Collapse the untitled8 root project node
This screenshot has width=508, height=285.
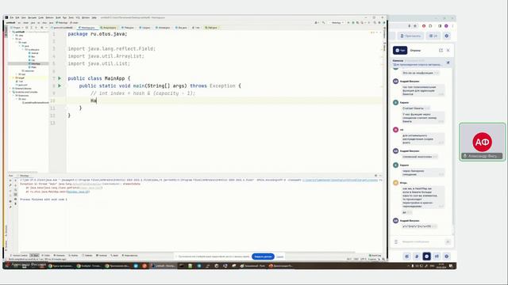pos(10,32)
